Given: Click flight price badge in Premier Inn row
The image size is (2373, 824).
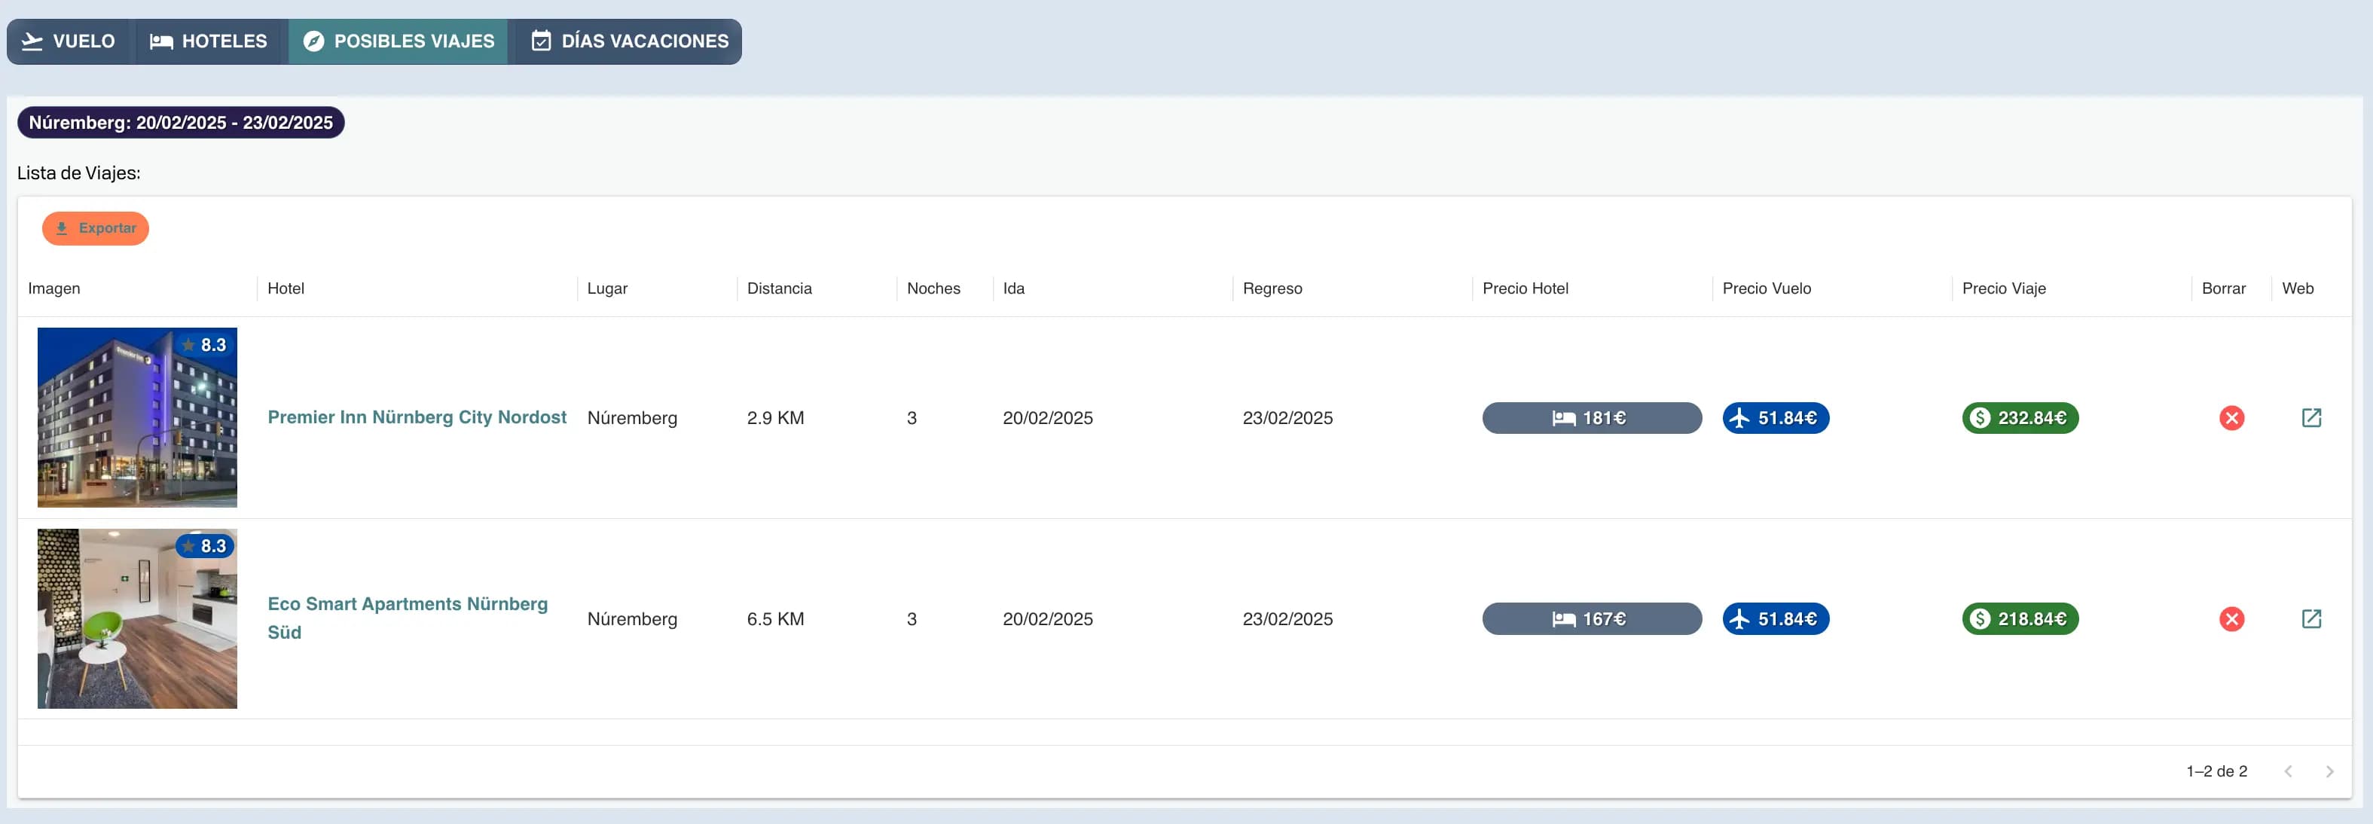Looking at the screenshot, I should 1775,418.
